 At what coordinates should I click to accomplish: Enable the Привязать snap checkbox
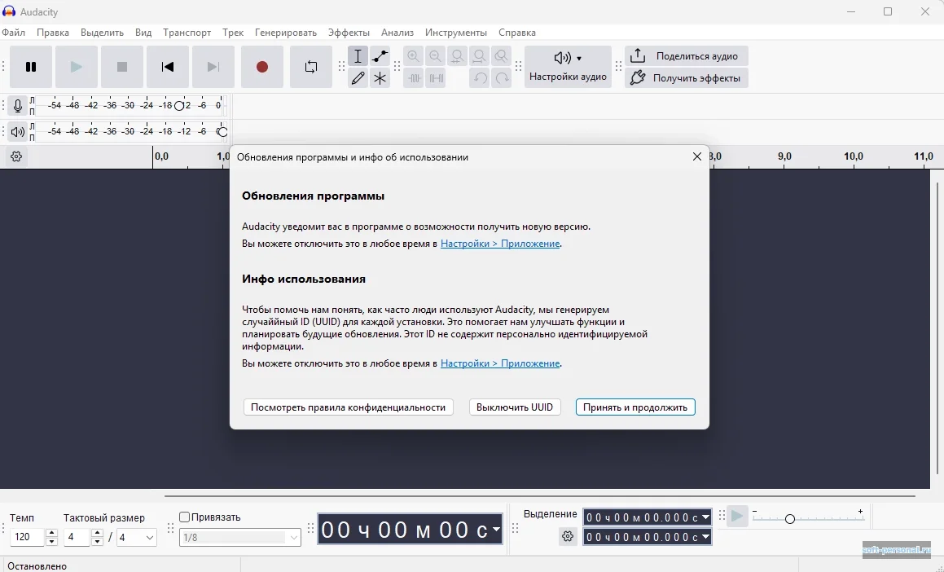click(x=185, y=517)
